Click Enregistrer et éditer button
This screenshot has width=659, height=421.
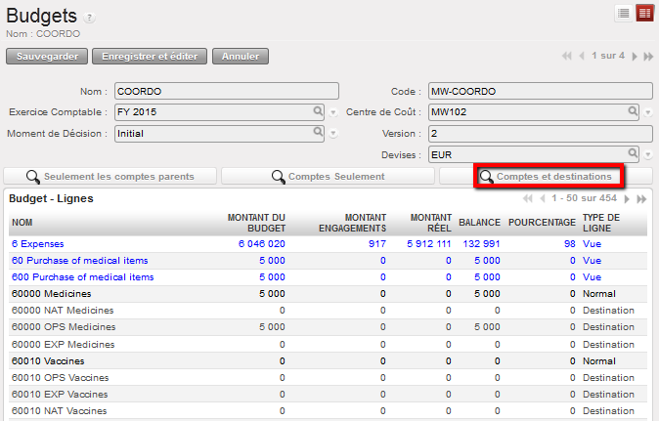pyautogui.click(x=150, y=57)
